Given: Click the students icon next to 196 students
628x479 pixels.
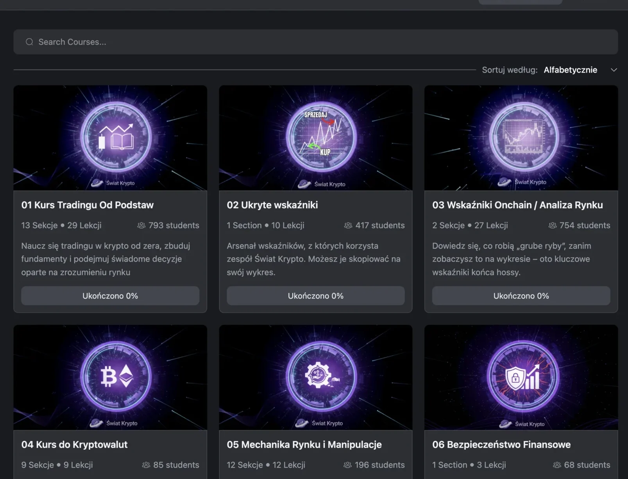Looking at the screenshot, I should [347, 465].
